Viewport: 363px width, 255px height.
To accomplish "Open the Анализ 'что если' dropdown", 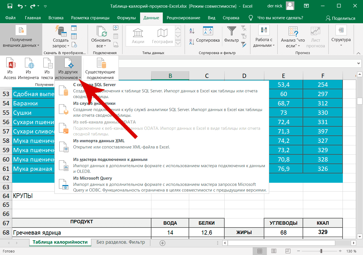I will click(293, 37).
